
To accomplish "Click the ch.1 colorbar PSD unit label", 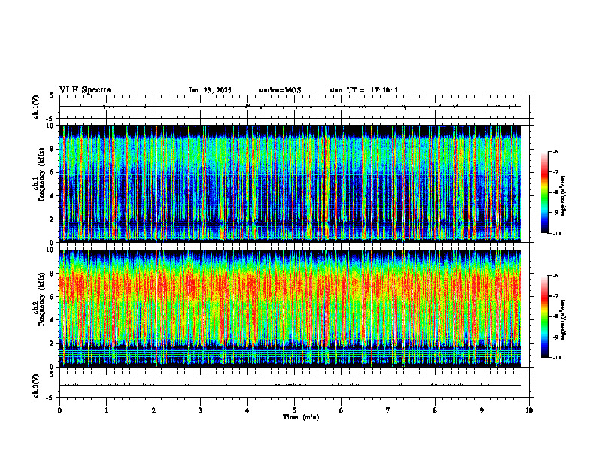I will (564, 196).
